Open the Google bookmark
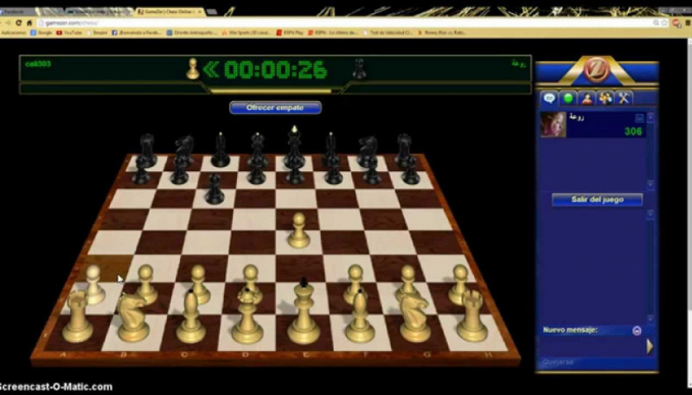The height and width of the screenshot is (395, 692). point(42,33)
